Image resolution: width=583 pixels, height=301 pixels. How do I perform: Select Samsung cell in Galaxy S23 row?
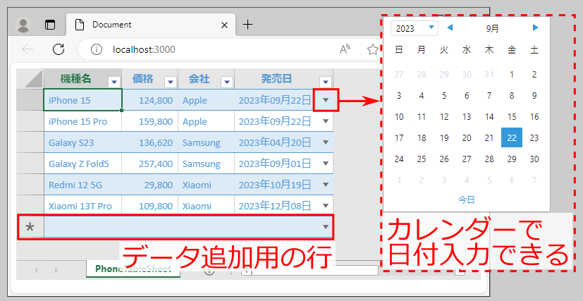tap(207, 142)
